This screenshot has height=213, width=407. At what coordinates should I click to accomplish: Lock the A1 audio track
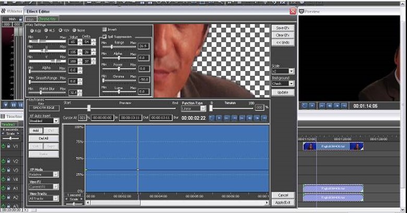tap(8, 188)
